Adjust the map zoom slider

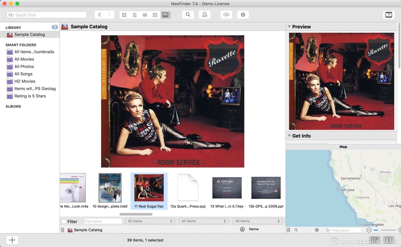379,230
